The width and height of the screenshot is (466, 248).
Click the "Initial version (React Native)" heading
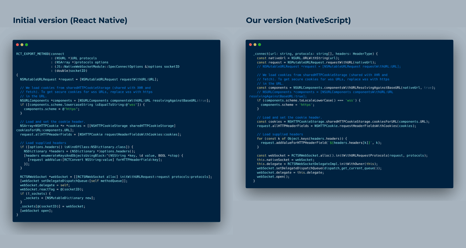70,20
